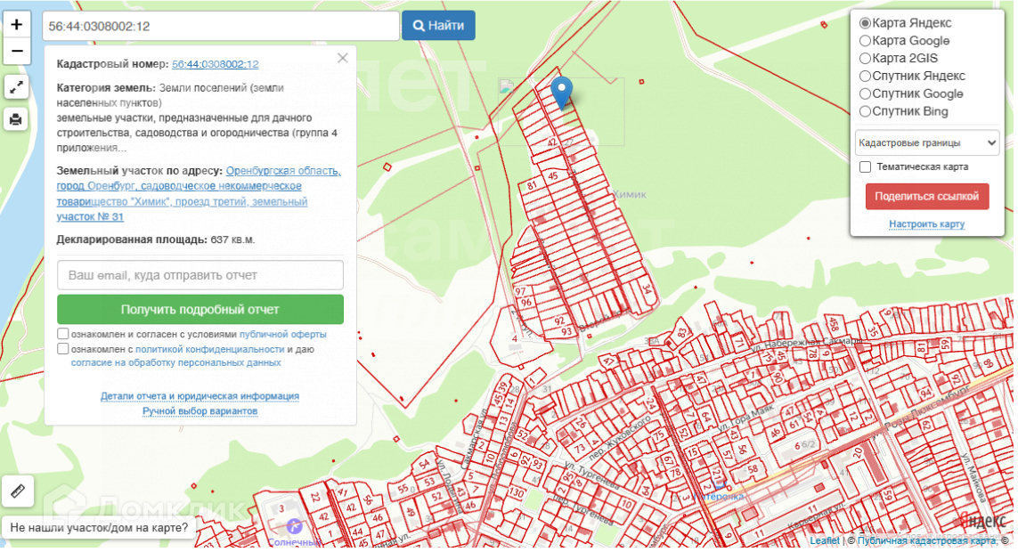Enable the Тематическая карта checkbox
Image resolution: width=1018 pixels, height=560 pixels.
click(865, 167)
